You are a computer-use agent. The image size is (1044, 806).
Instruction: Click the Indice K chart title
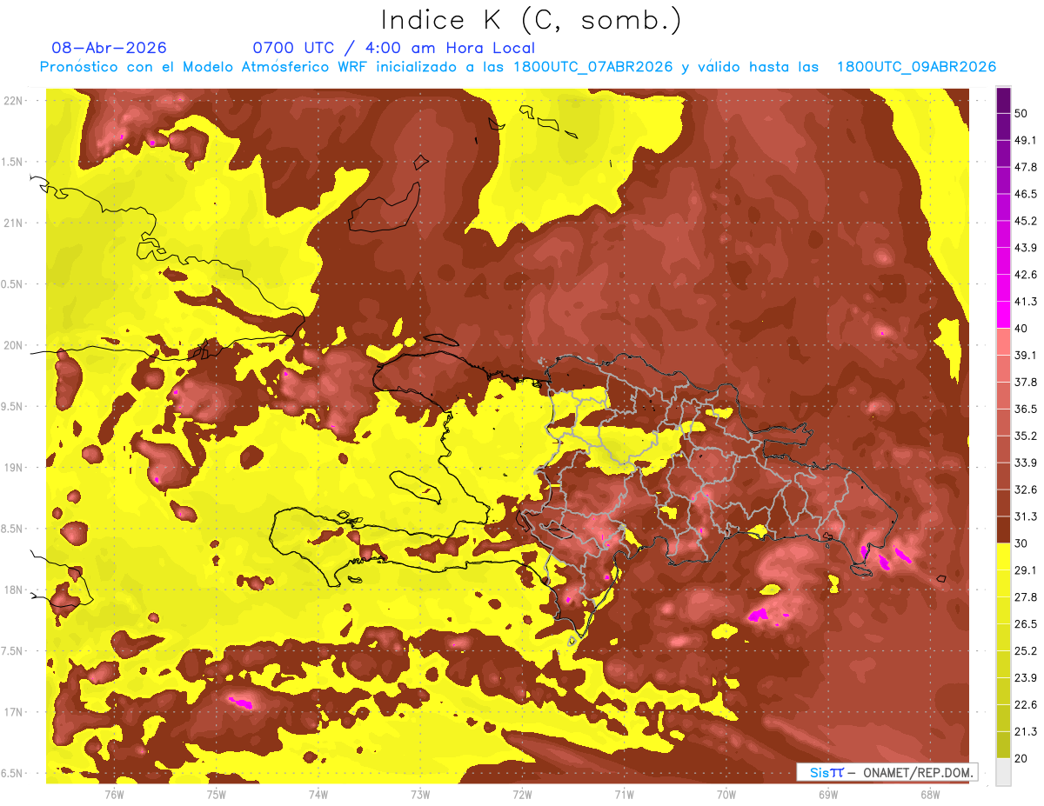(x=532, y=20)
